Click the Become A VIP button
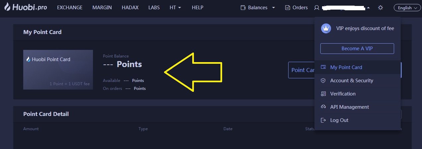 click(357, 48)
